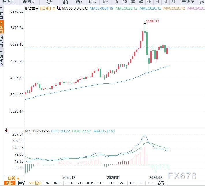Click the 5596.33 high price marker

pyautogui.click(x=152, y=21)
